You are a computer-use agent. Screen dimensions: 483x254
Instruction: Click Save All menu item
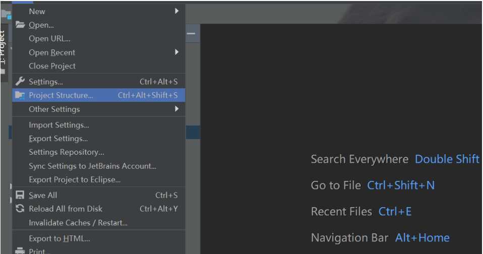tap(99, 195)
